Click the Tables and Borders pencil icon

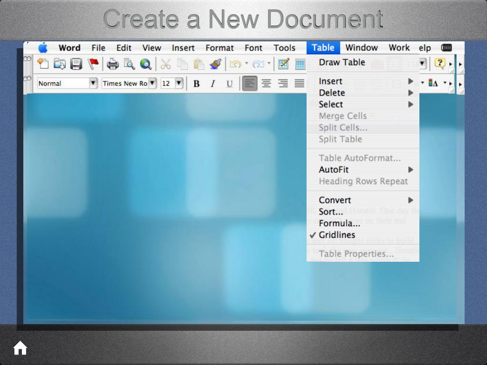[x=284, y=64]
